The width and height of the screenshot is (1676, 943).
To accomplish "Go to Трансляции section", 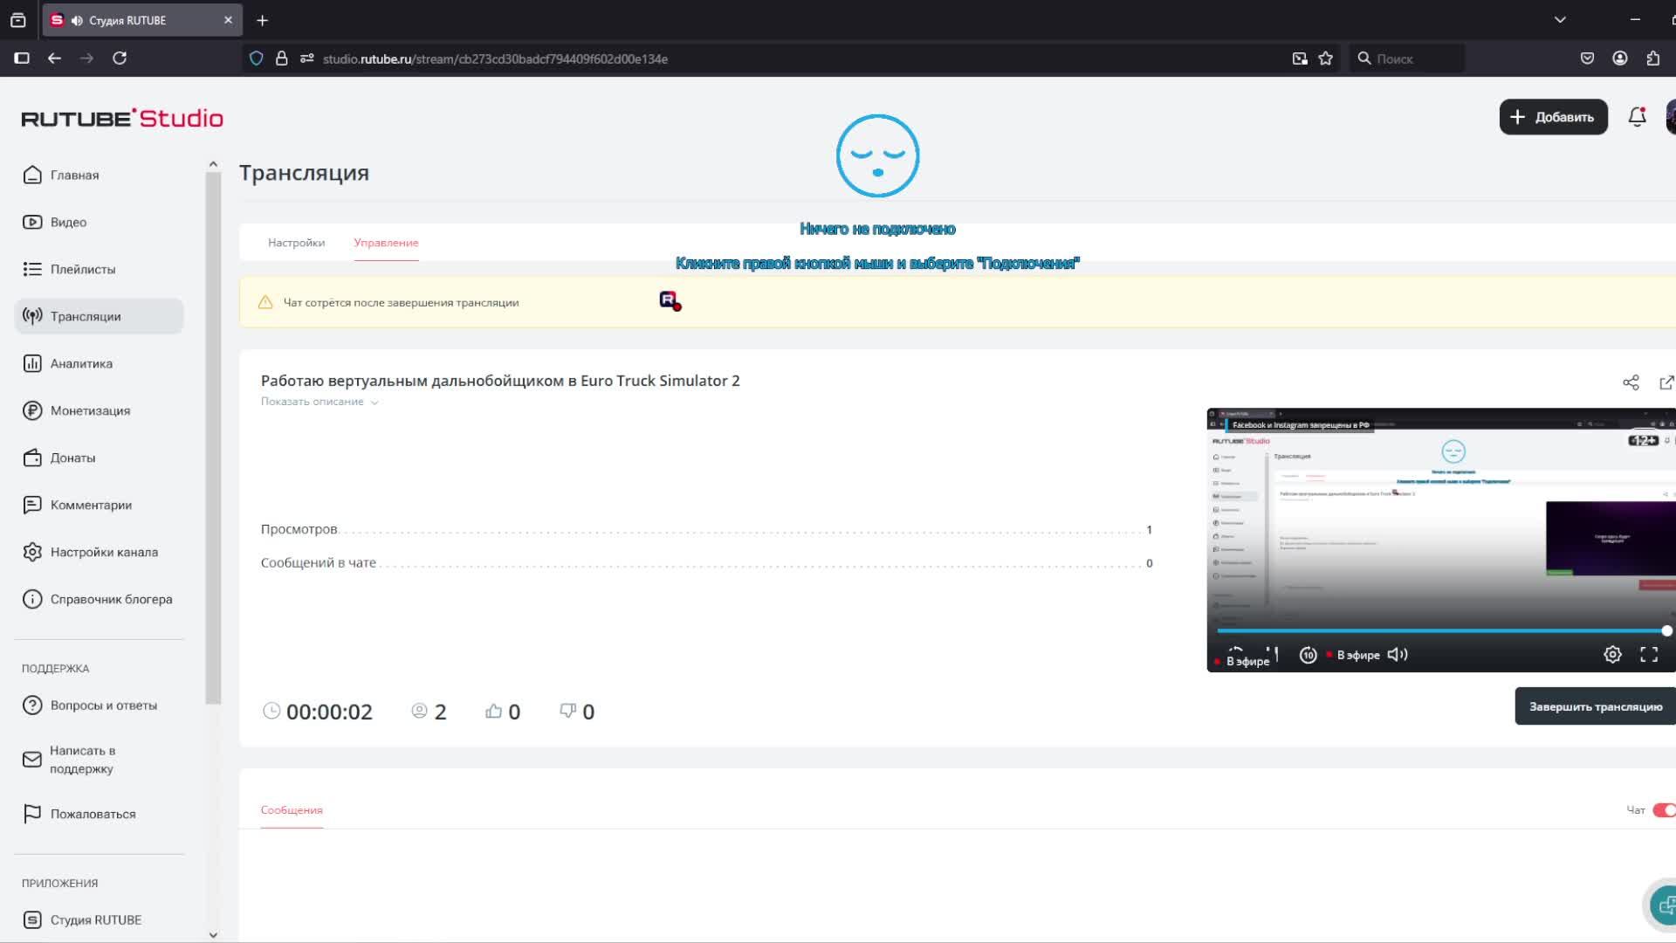I will point(99,316).
